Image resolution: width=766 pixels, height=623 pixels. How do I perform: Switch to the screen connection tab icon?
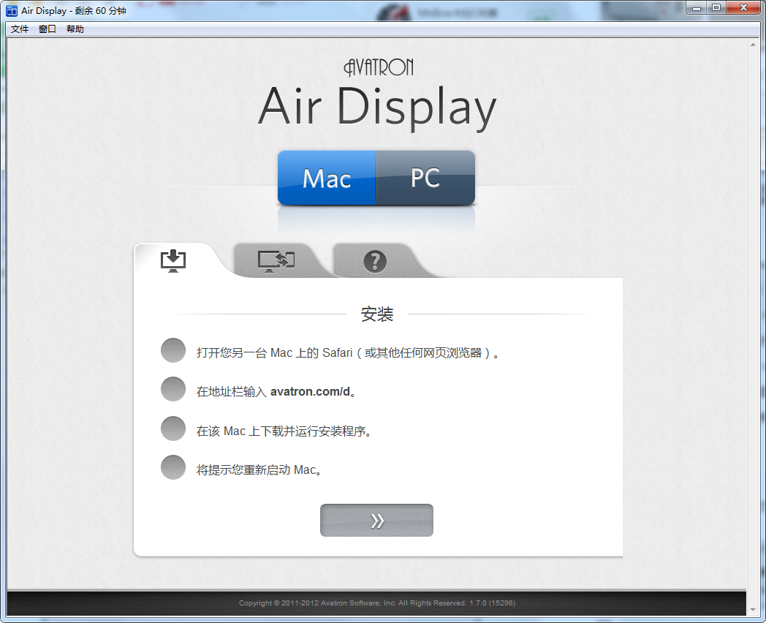pos(276,261)
